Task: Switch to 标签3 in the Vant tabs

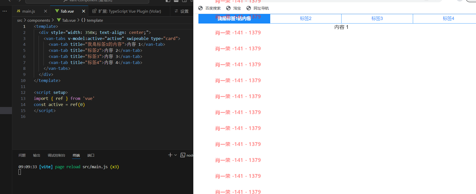Action: pos(377,18)
